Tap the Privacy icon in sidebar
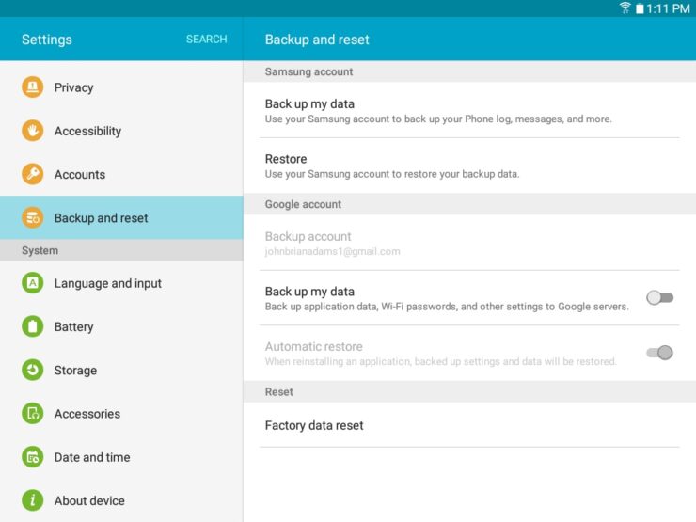 (32, 87)
